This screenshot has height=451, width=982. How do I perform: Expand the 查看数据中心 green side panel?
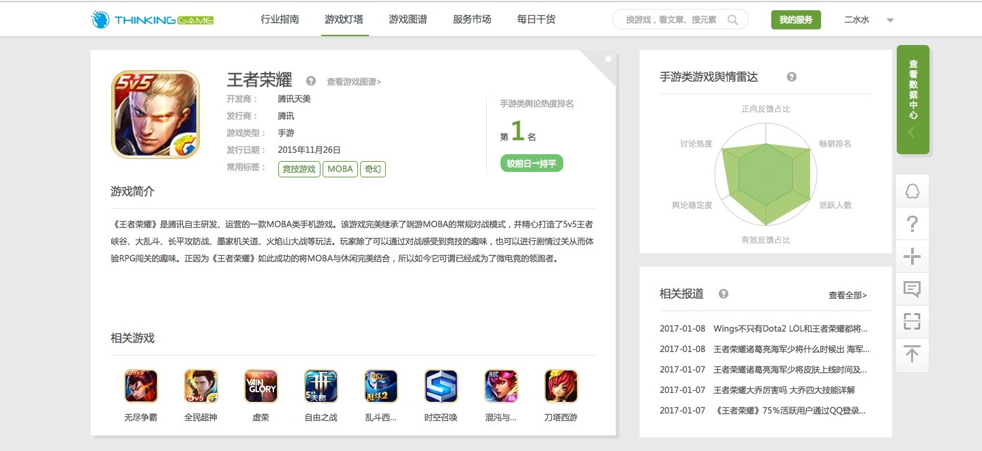913,100
